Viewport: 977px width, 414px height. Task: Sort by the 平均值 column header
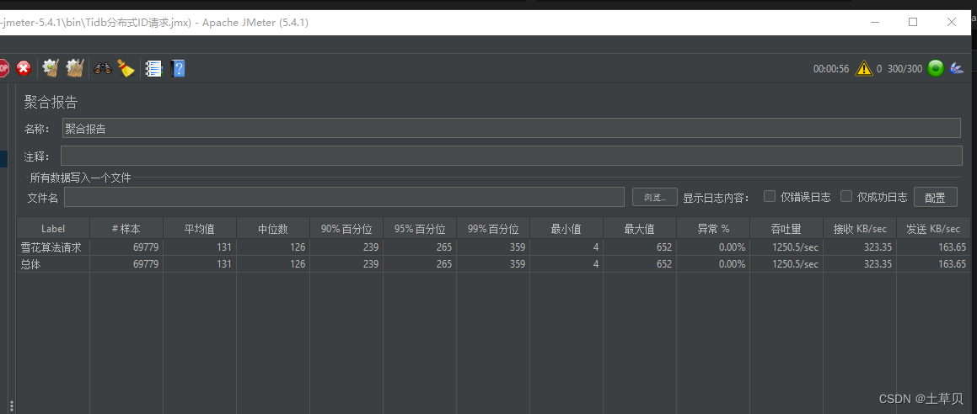200,229
